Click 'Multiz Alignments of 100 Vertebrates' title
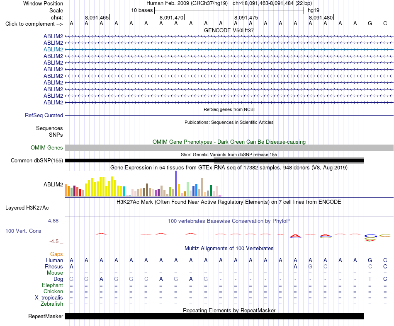 229,249
